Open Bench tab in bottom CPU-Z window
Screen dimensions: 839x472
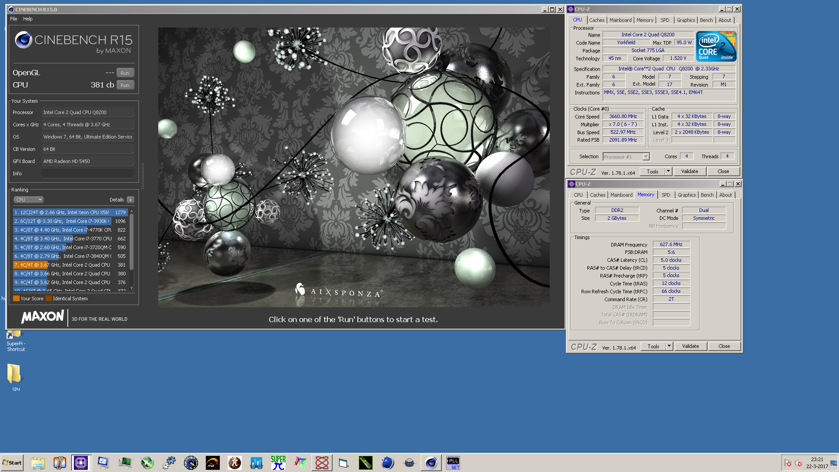click(707, 195)
